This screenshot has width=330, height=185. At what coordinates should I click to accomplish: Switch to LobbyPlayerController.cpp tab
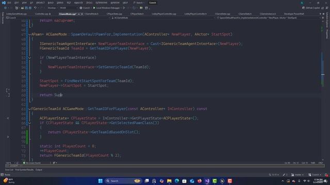tap(164, 14)
